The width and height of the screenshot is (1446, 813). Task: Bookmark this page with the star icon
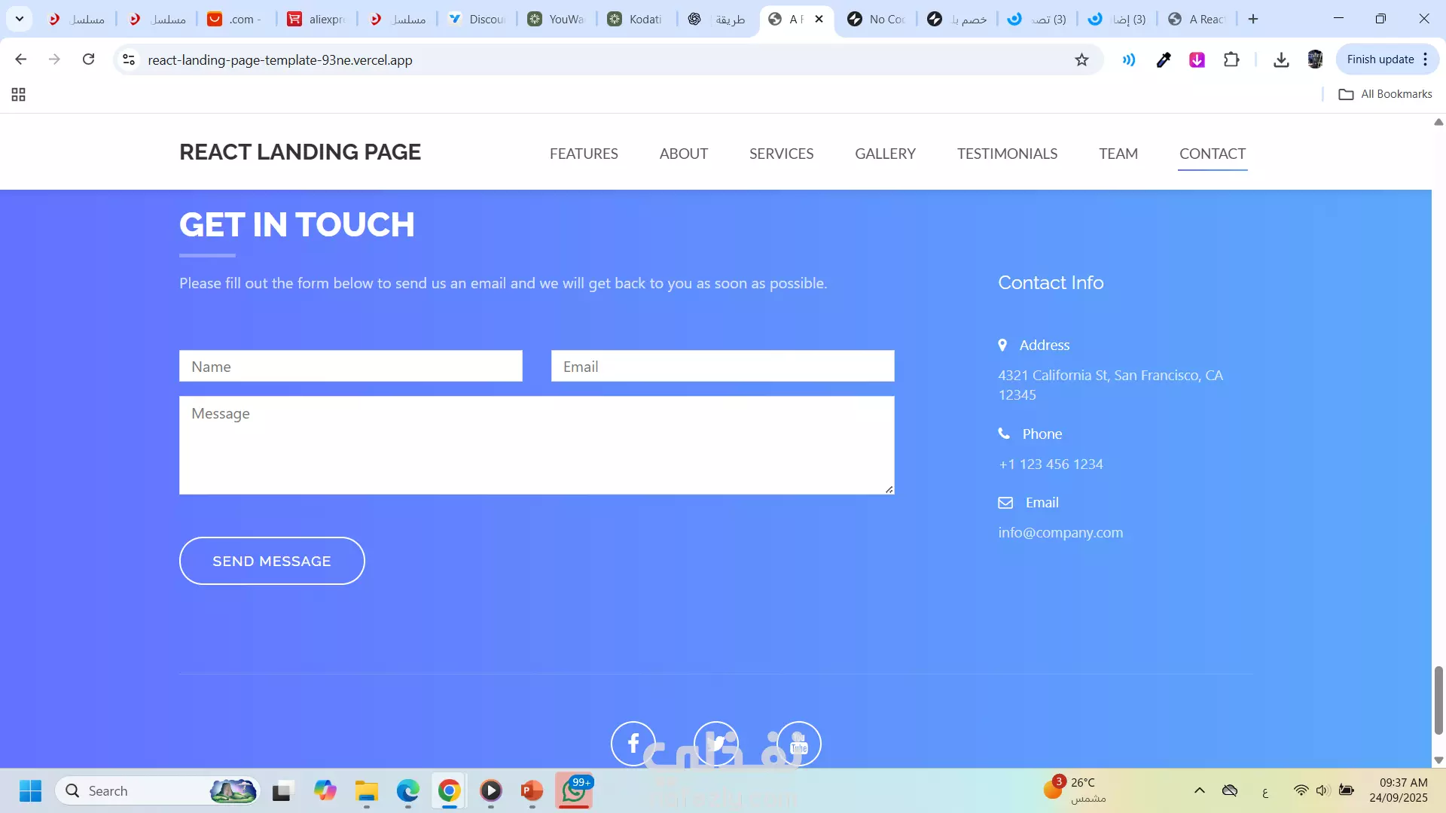coord(1081,59)
